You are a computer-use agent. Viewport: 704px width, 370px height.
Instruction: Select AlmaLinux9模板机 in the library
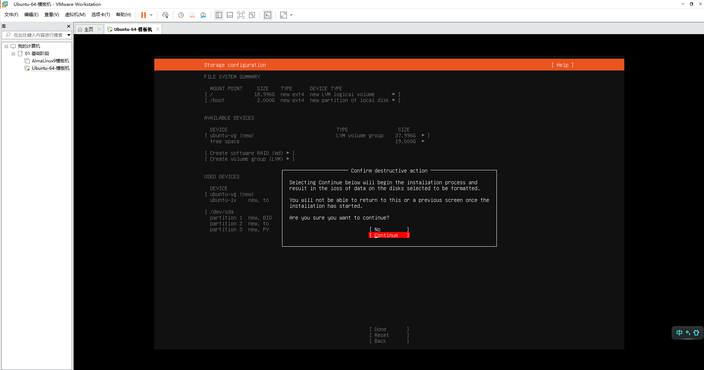(50, 61)
